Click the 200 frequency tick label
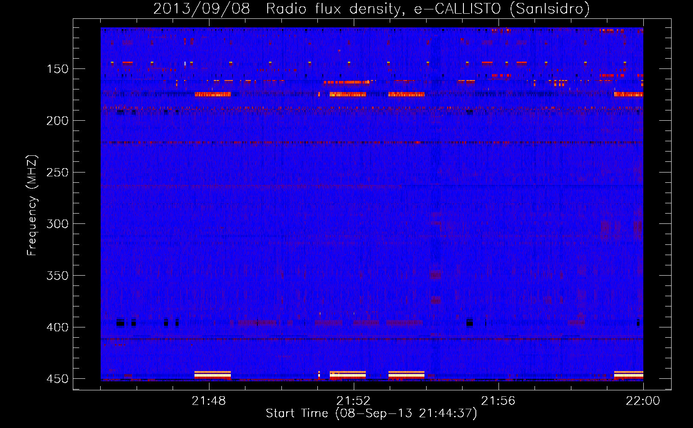Viewport: 693px width, 428px height. 57,121
